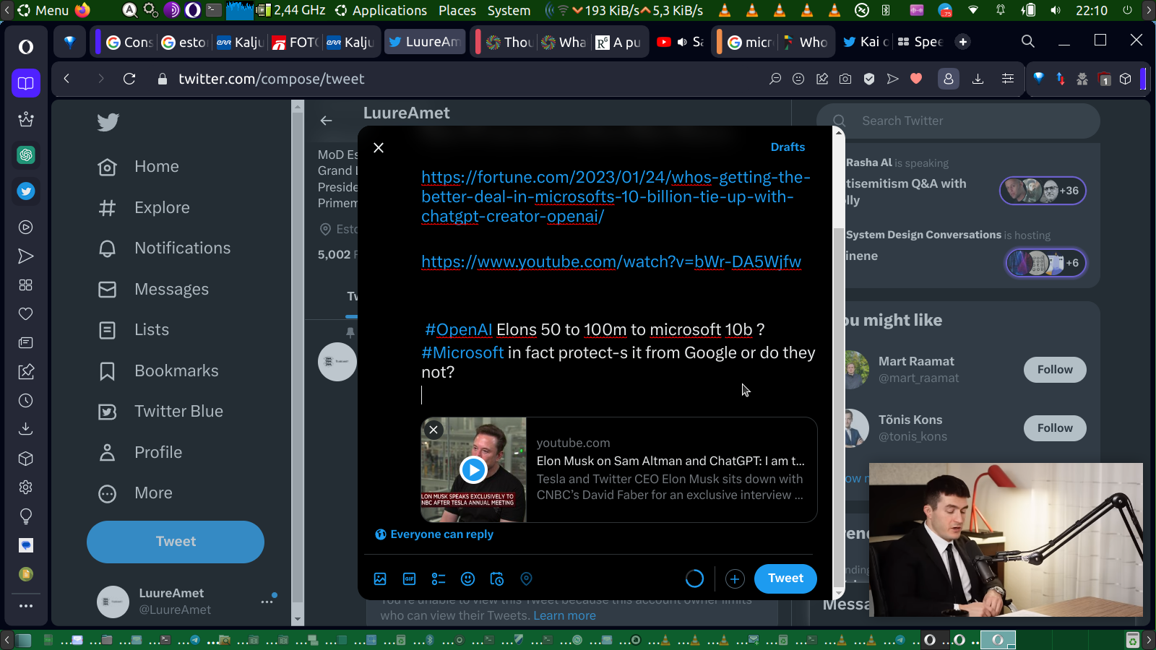Post the tweet from compose dialog

tap(785, 578)
